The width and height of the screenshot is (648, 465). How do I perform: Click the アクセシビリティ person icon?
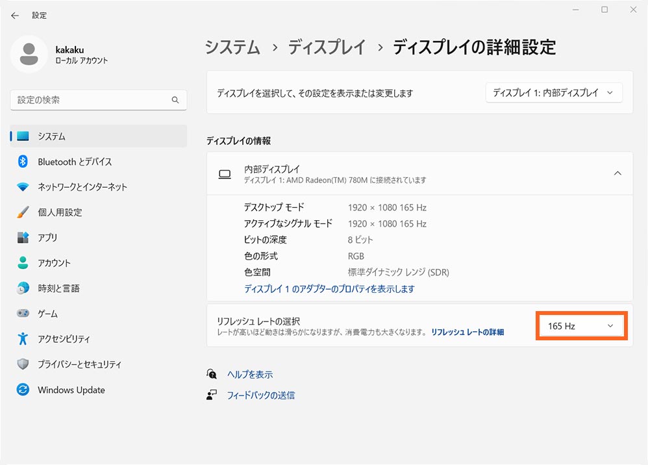coord(23,339)
